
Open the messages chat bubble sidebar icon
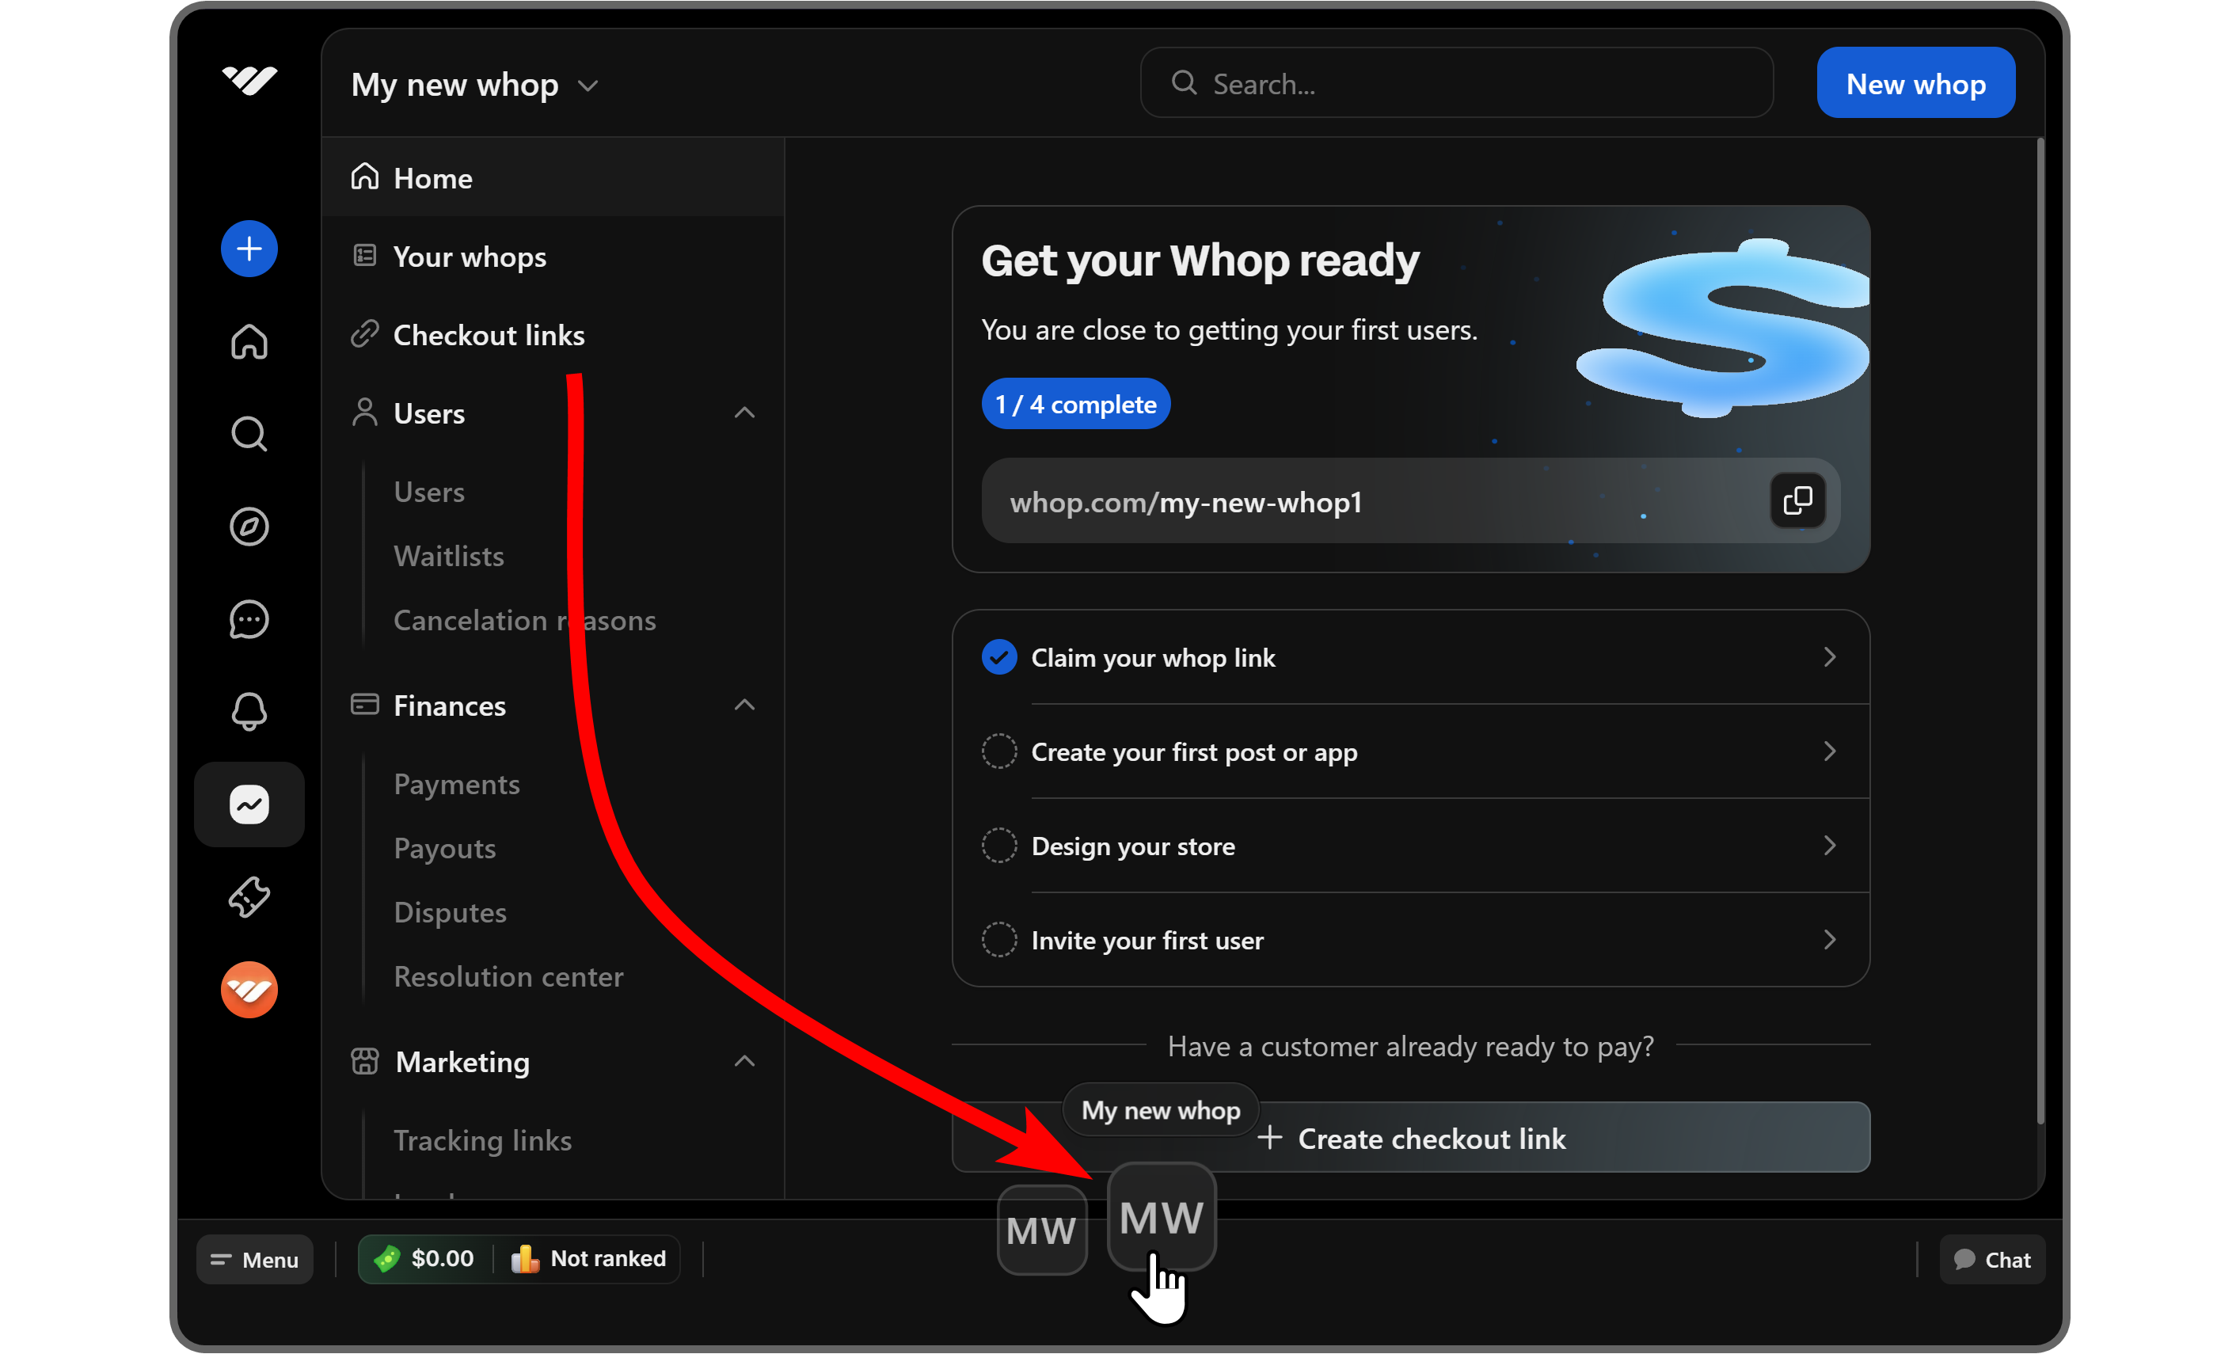[x=249, y=619]
